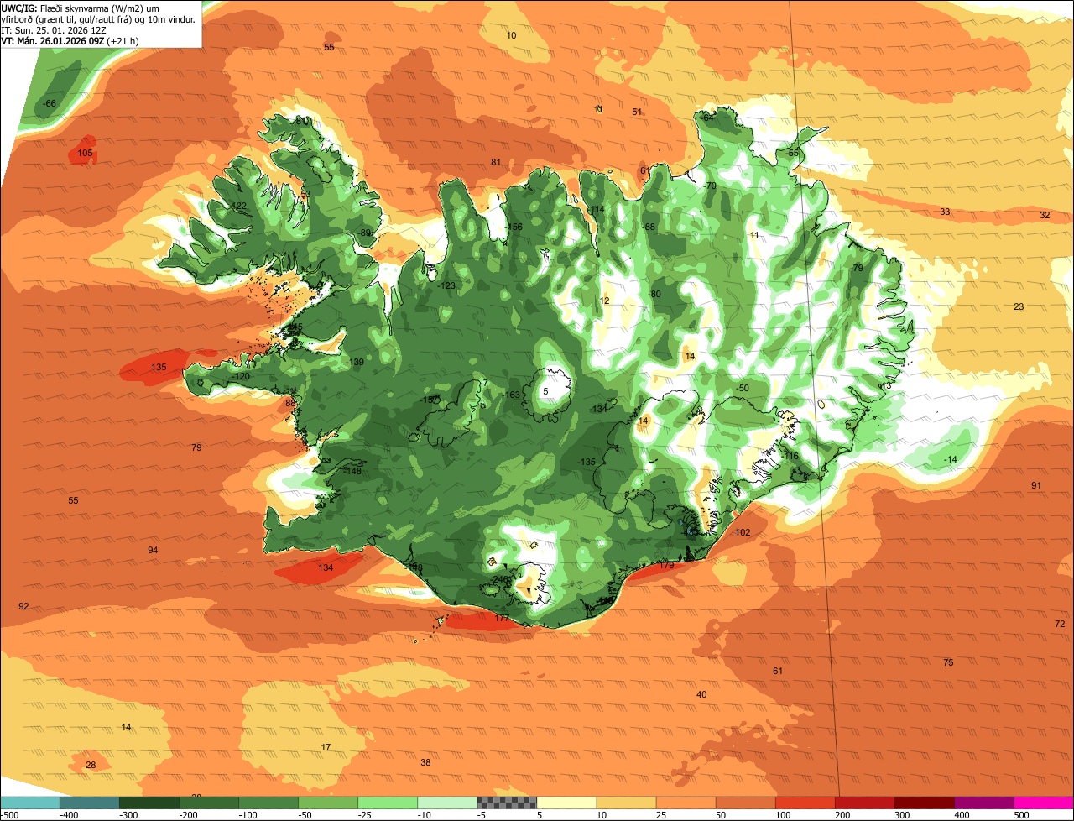Viewport: 1074px width, 821px height.
Task: Click the '51' value north of Iceland
Action: [637, 112]
